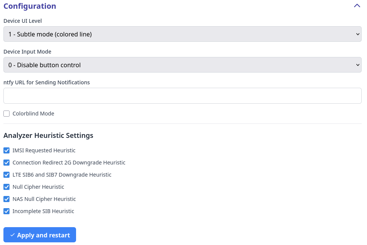Click the checkmark icon on Apply button
The image size is (367, 245).
coord(13,234)
